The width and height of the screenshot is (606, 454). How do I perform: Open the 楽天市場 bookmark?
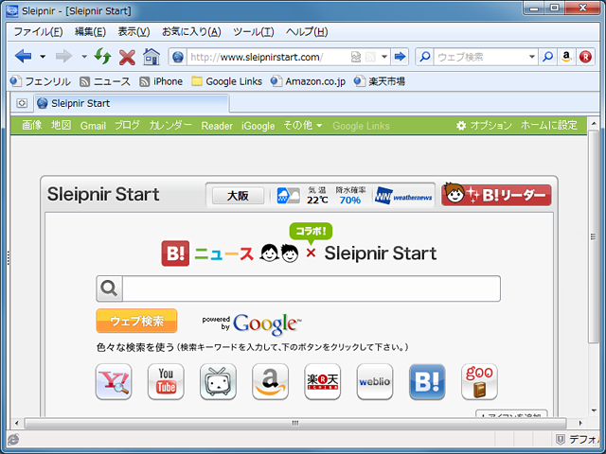[x=379, y=81]
